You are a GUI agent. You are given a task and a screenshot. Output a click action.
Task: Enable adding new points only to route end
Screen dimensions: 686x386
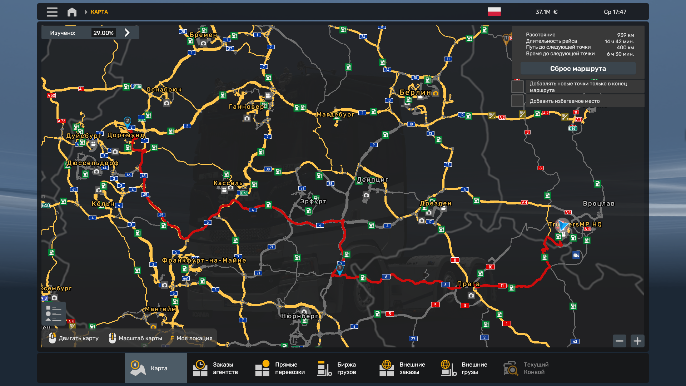[517, 87]
